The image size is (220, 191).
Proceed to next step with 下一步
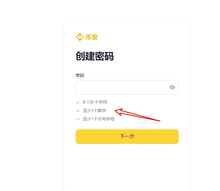tap(127, 136)
